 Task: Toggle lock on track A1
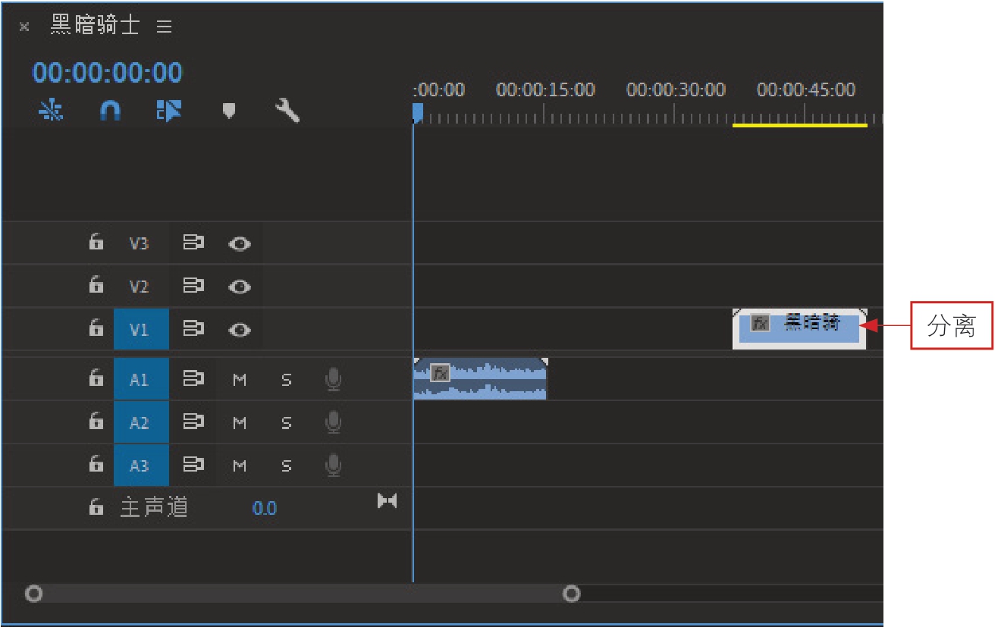pyautogui.click(x=96, y=378)
